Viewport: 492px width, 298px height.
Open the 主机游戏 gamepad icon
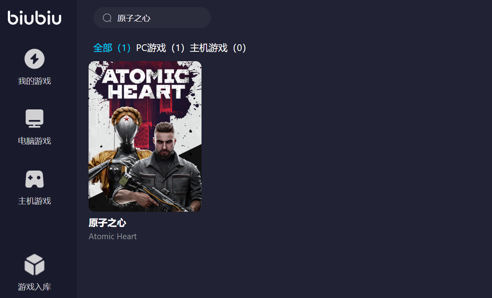34,179
